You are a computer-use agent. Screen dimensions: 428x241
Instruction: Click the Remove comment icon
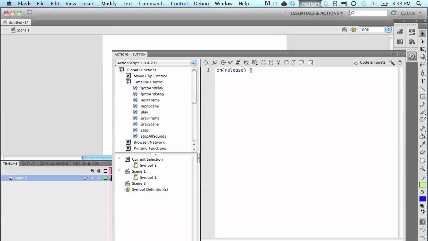(x=301, y=63)
